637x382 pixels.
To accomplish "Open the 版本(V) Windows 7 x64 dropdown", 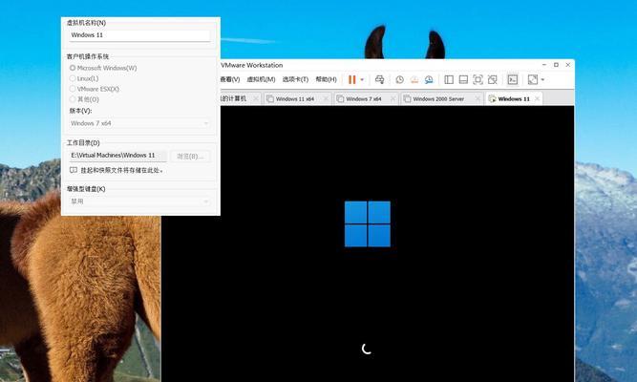I will click(x=139, y=123).
